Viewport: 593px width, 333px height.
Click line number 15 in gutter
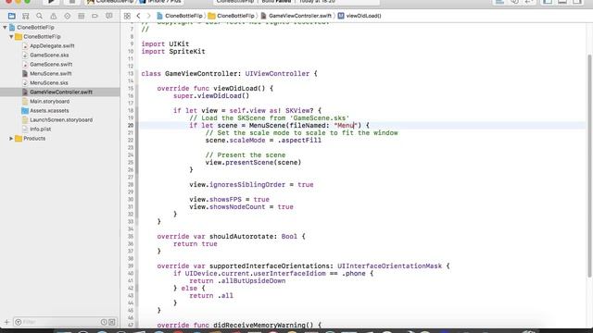(131, 89)
